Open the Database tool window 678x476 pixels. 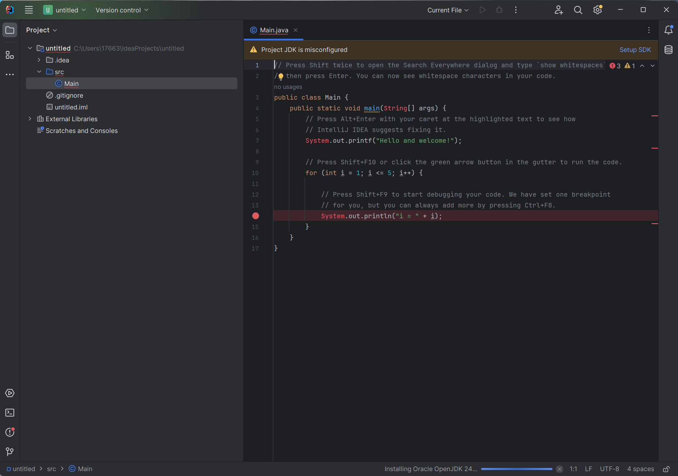pyautogui.click(x=668, y=50)
